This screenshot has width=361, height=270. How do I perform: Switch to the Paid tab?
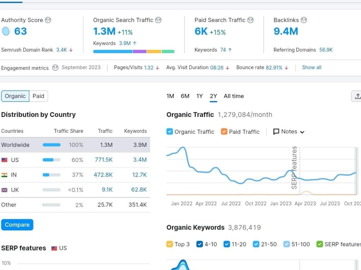click(x=39, y=96)
